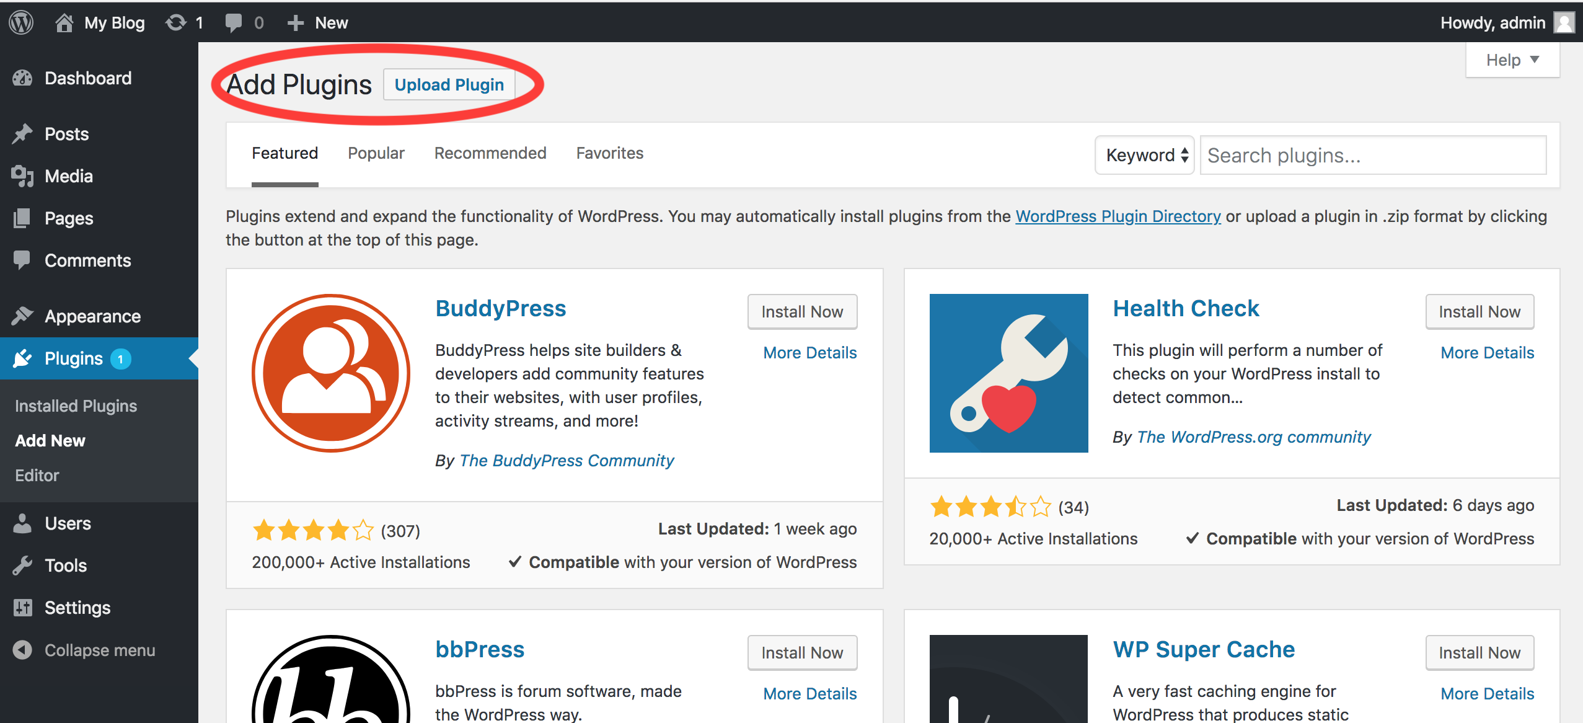
Task: Open the WP Super Cache title link
Action: click(1204, 650)
